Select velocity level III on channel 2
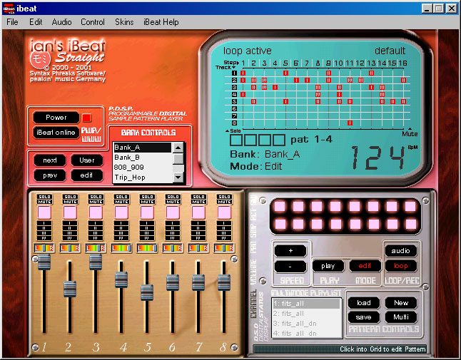The width and height of the screenshot is (461, 360). tap(70, 233)
